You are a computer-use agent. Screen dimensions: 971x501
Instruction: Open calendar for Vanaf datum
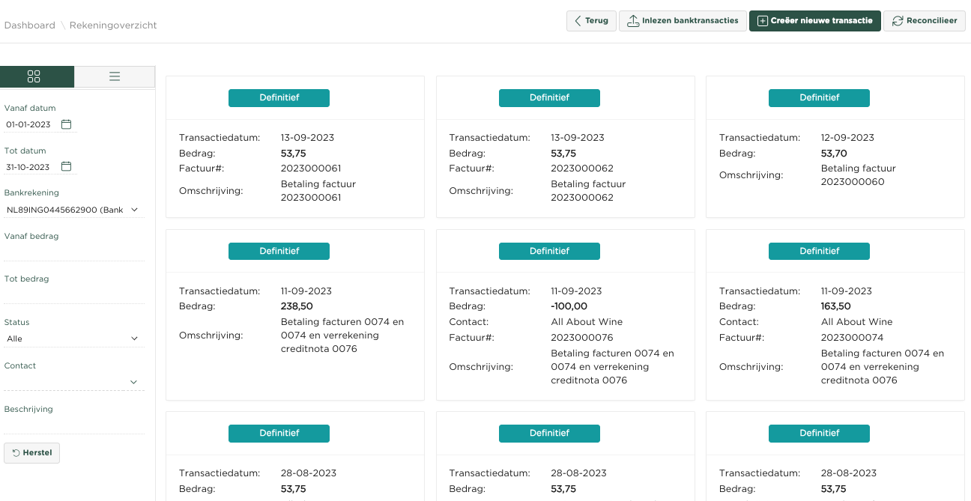click(66, 124)
